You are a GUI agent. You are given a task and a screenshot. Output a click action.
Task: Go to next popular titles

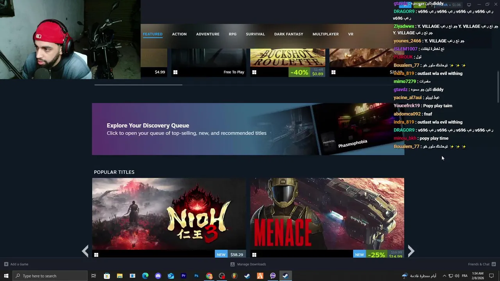point(411,251)
